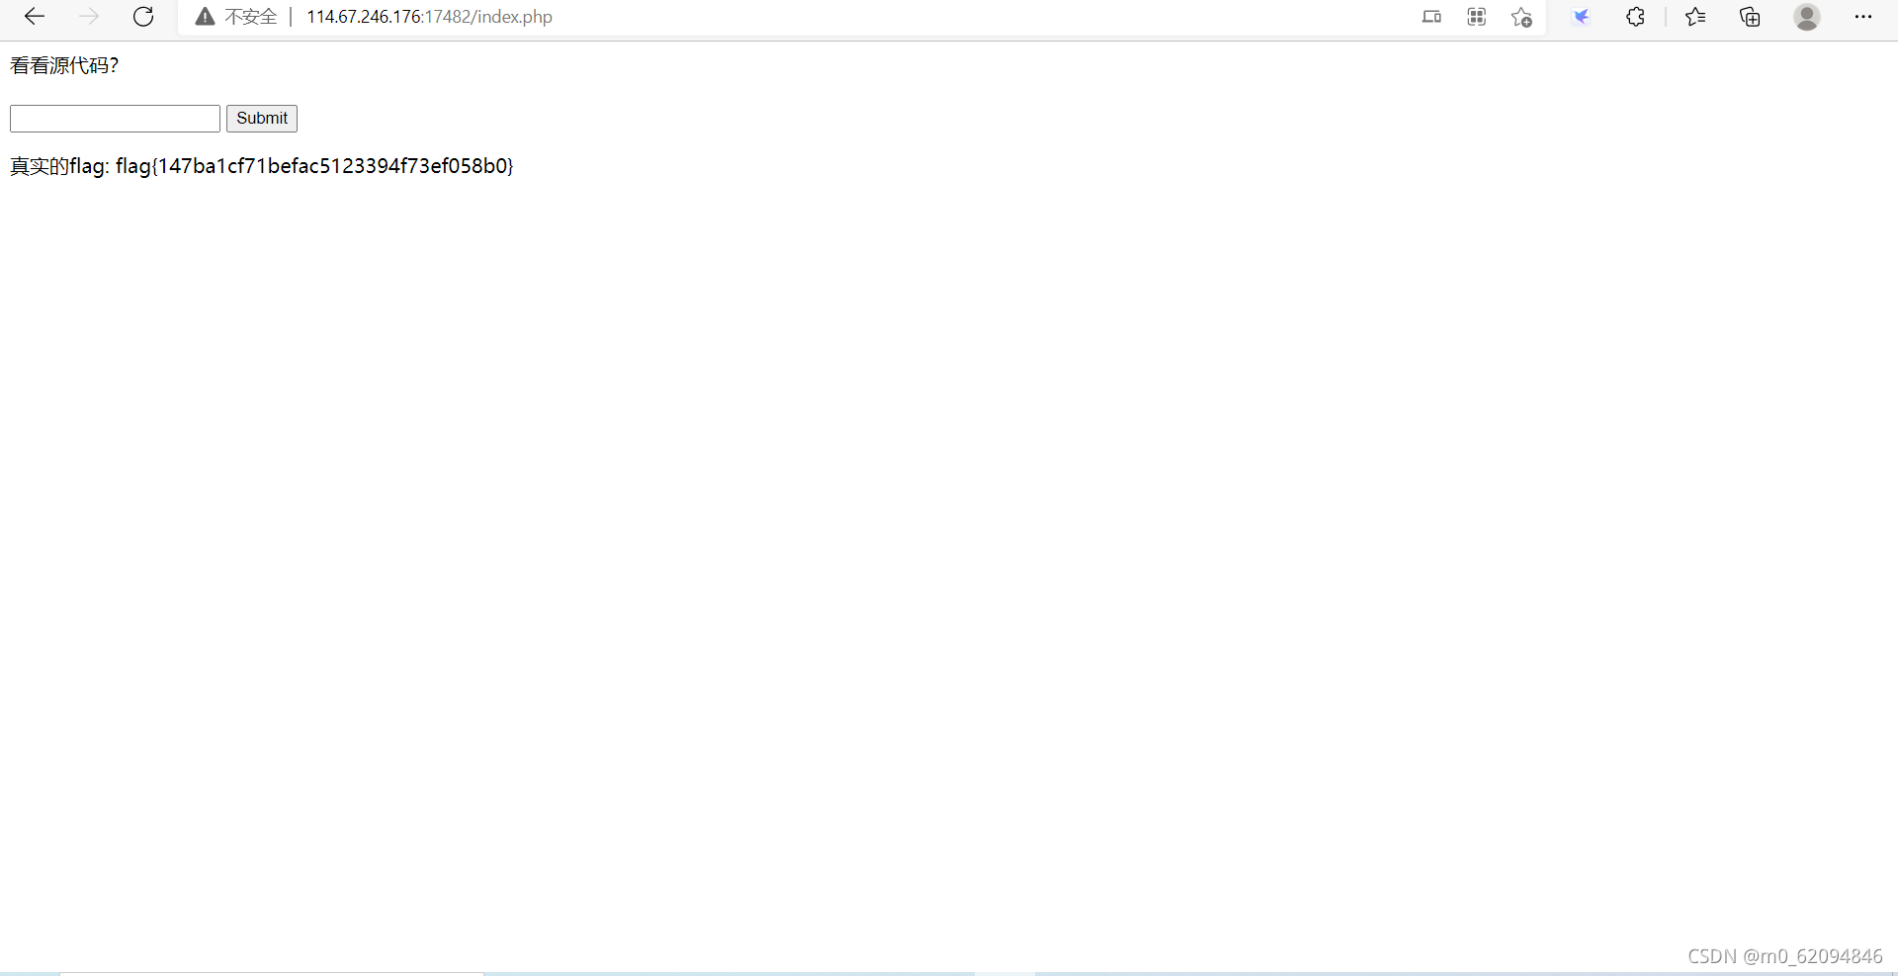The height and width of the screenshot is (976, 1898).
Task: Click the text '看看源代码?'
Action: (64, 65)
